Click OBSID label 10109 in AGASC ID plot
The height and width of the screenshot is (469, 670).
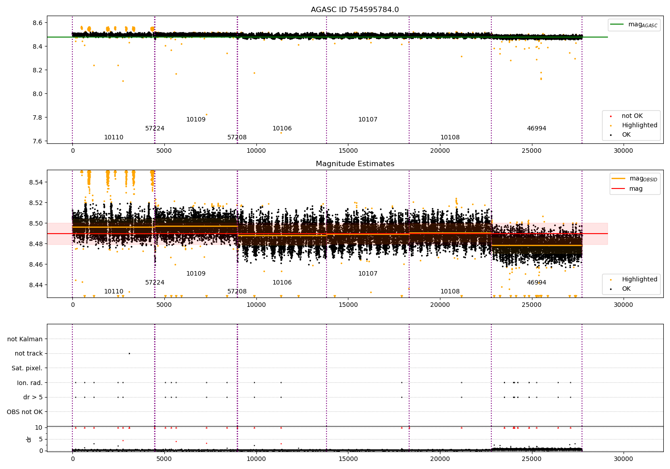click(196, 119)
